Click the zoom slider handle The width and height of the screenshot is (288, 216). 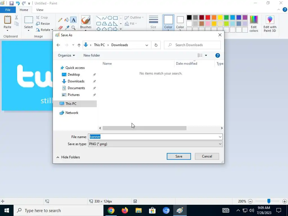coord(269,201)
